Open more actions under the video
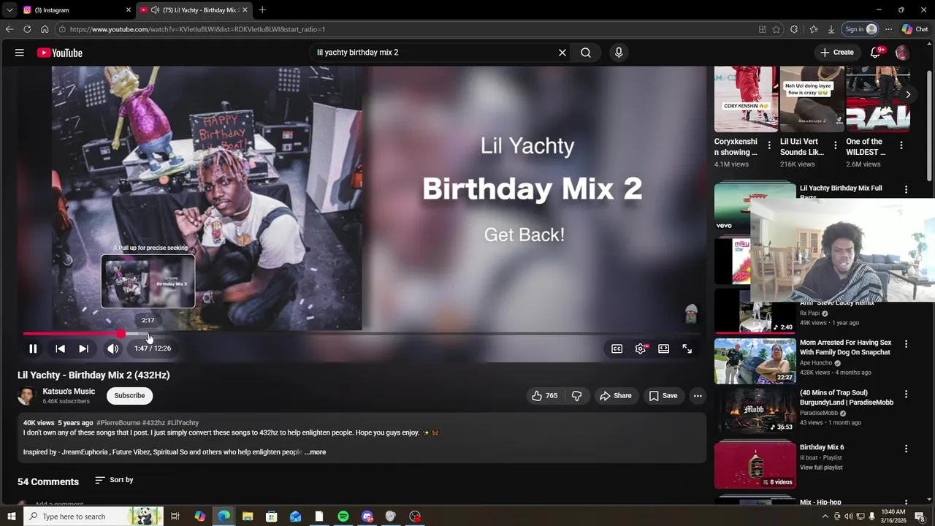Image resolution: width=935 pixels, height=526 pixels. coord(698,395)
